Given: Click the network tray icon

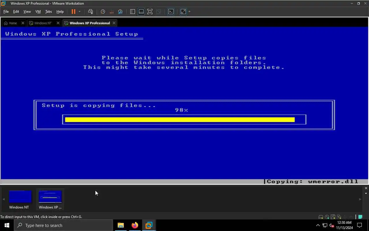Looking at the screenshot, I should click(325, 225).
